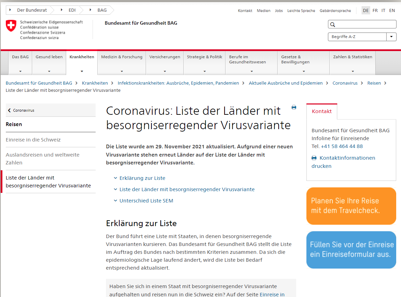This screenshot has height=297, width=401.
Task: Click Aktuelle Ausbrüche und Epidemien breadcrumb
Action: coord(285,83)
